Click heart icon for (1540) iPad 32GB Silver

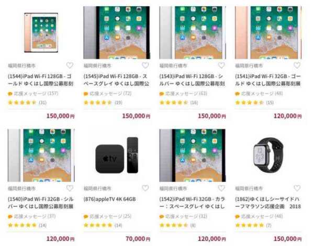click(70, 188)
